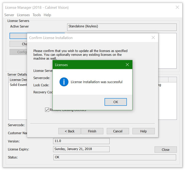Click the Version field showing 11.0
This screenshot has width=185, height=170.
[81, 141]
